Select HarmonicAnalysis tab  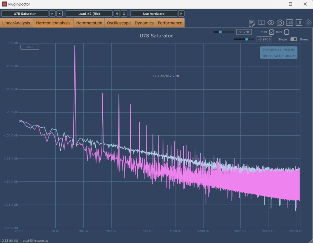[53, 23]
